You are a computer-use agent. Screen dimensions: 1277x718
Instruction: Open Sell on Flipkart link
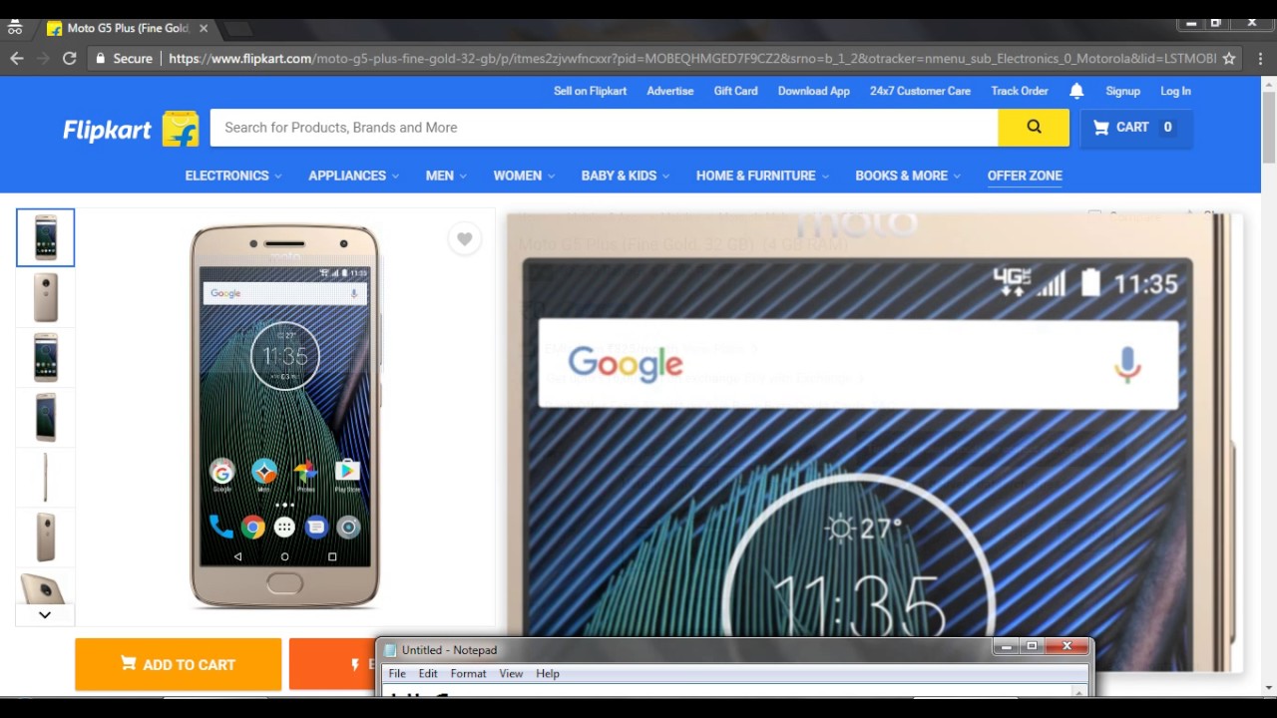tap(591, 91)
